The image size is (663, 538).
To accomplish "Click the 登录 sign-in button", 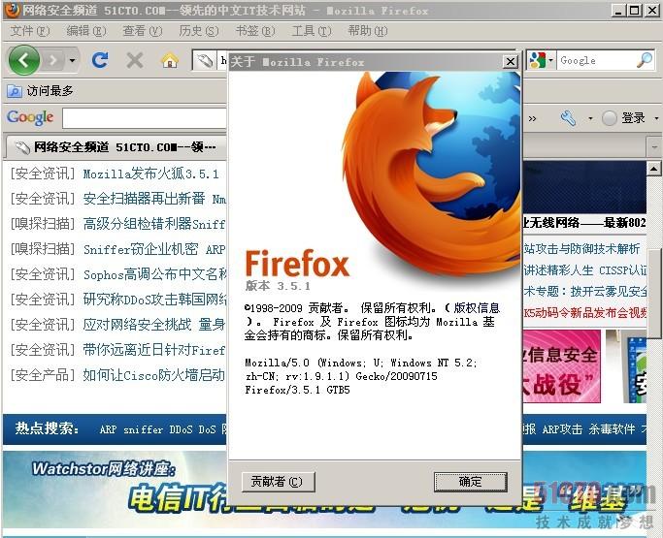I will [623, 118].
